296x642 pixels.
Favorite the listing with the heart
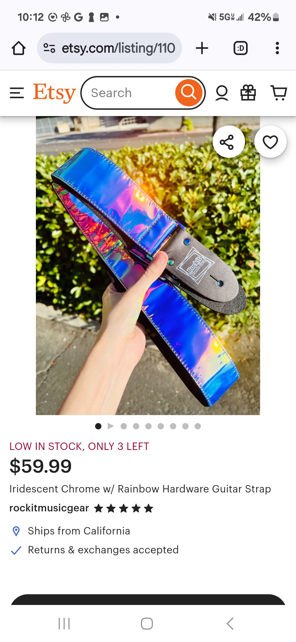271,142
